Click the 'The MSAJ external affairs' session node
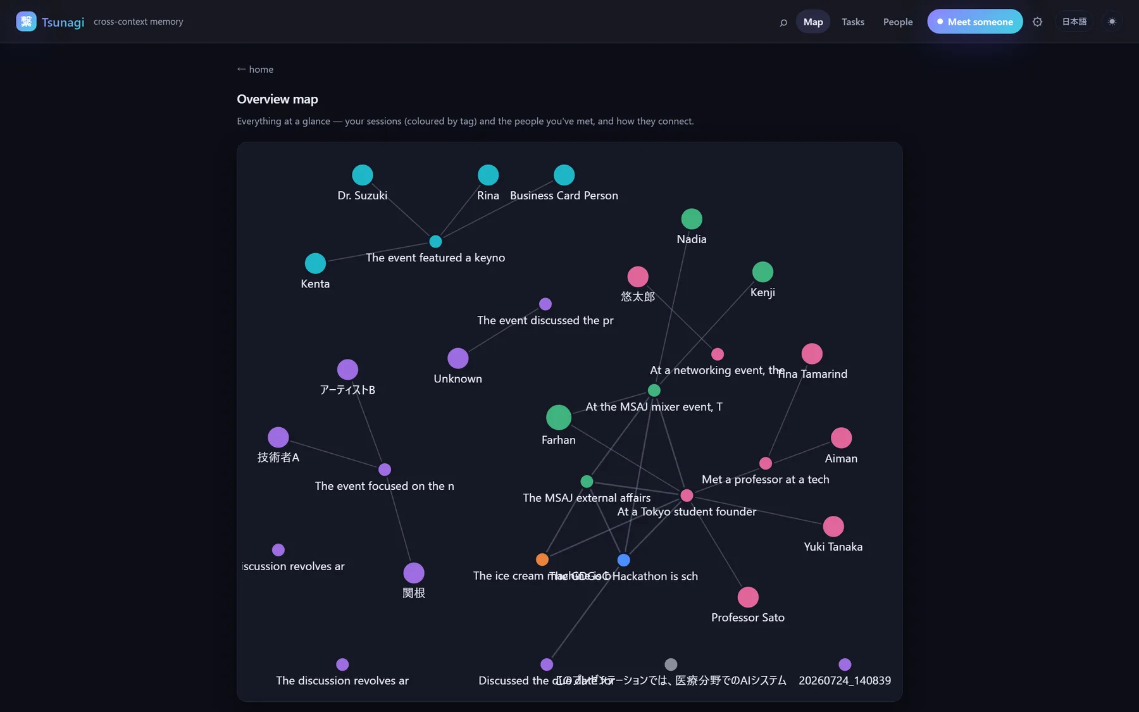 (x=587, y=482)
